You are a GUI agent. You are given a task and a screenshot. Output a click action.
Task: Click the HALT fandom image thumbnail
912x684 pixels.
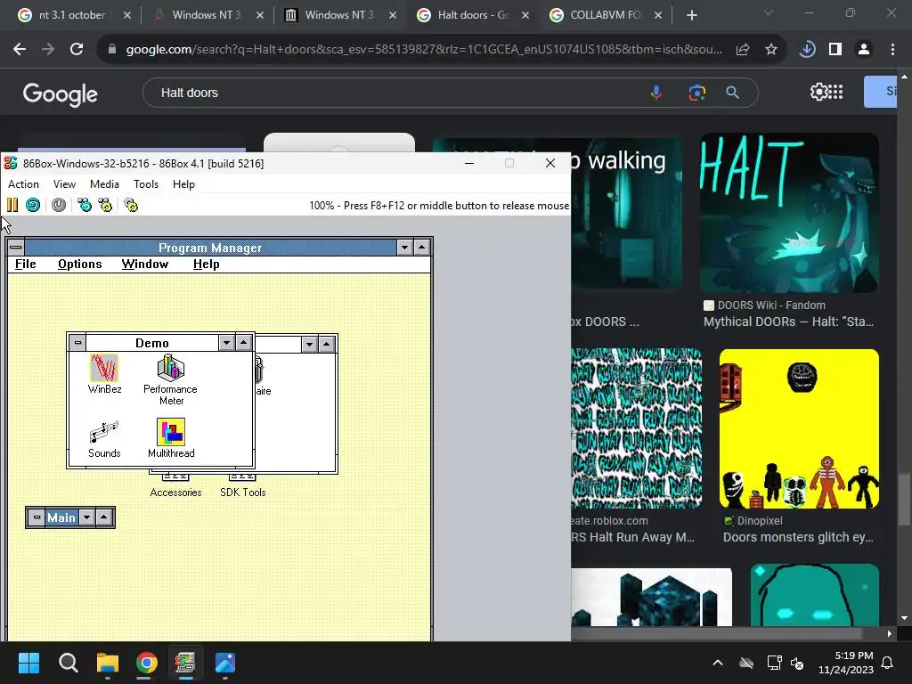[x=789, y=213]
